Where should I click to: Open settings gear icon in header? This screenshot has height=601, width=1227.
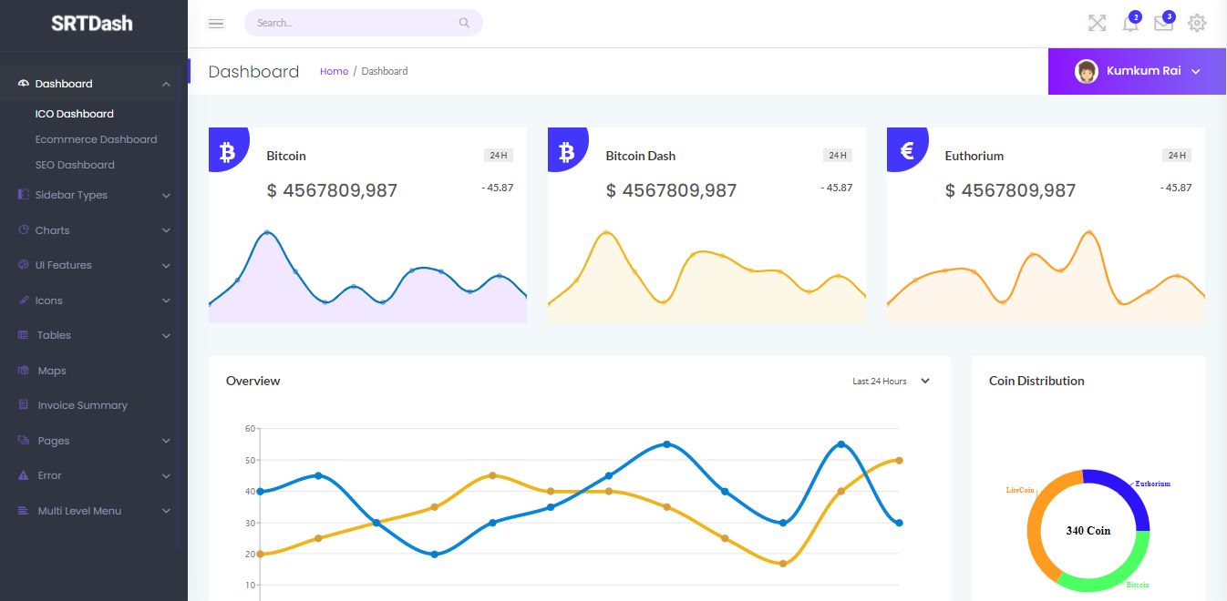pos(1197,24)
